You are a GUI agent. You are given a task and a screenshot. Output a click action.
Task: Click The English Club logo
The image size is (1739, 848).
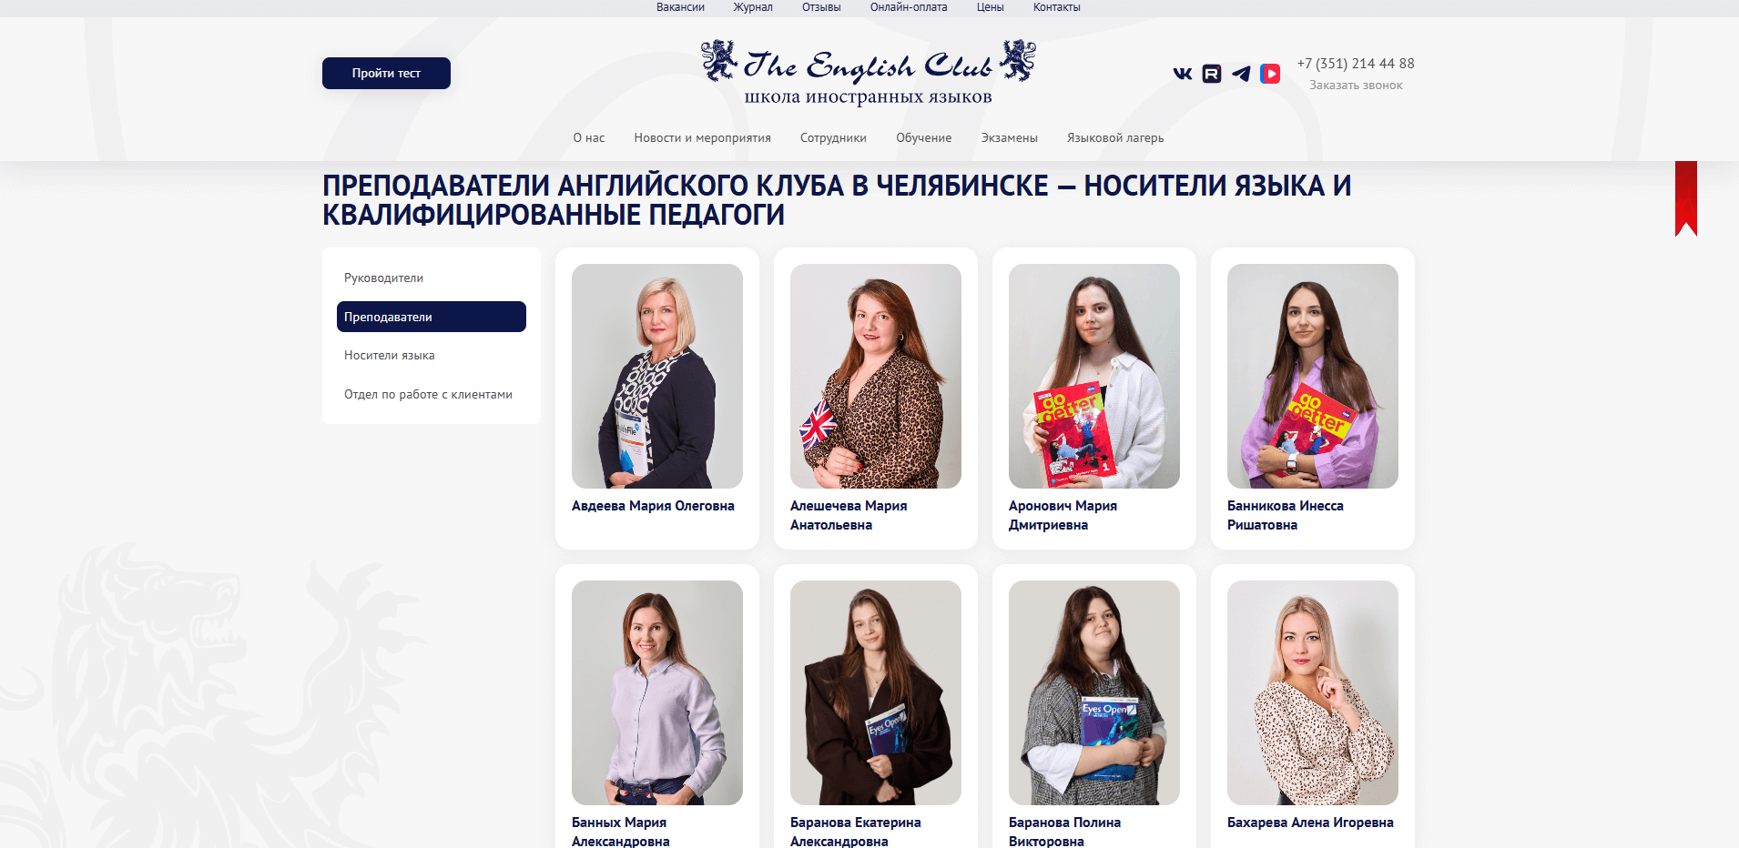pyautogui.click(x=869, y=73)
